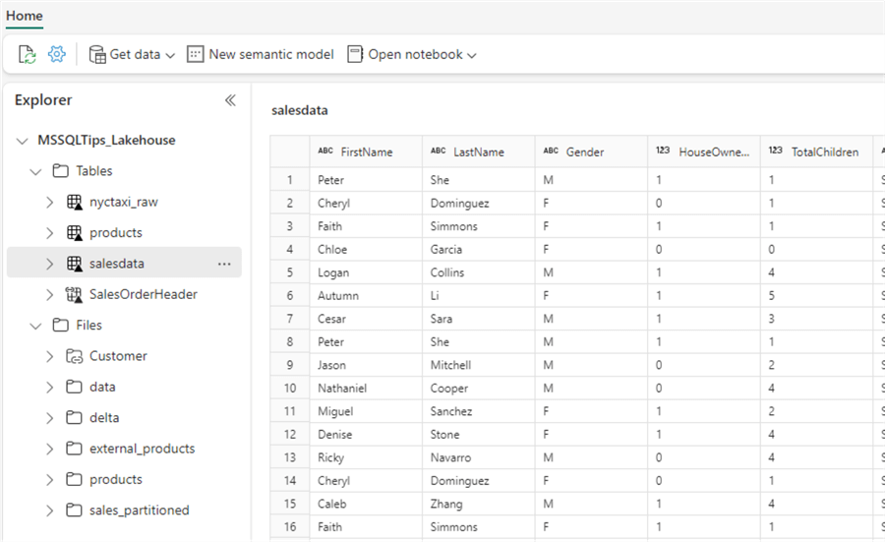The height and width of the screenshot is (542, 885).
Task: Expand the sales_partitioned folder chevron
Action: coord(50,511)
